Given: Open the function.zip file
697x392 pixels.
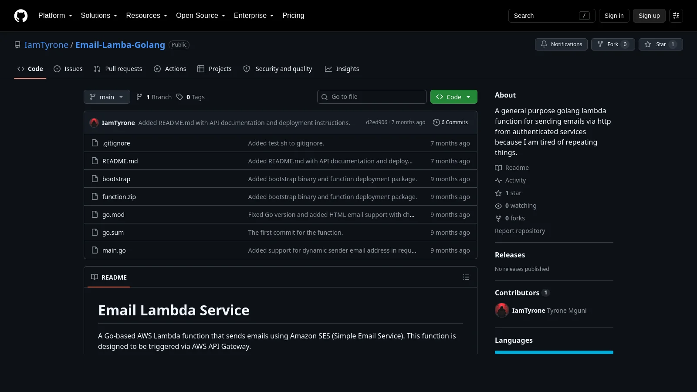Looking at the screenshot, I should point(119,197).
